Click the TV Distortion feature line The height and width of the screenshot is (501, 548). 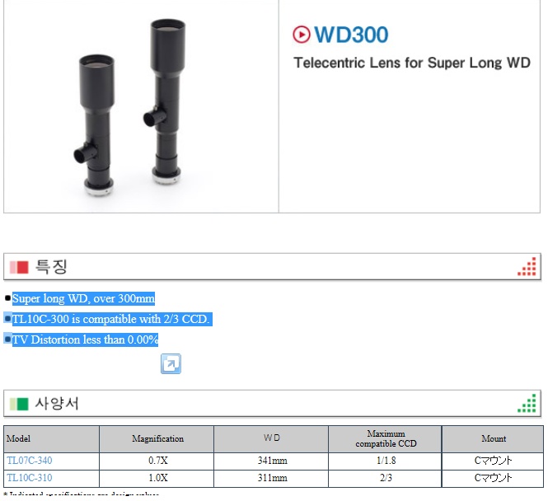85,339
